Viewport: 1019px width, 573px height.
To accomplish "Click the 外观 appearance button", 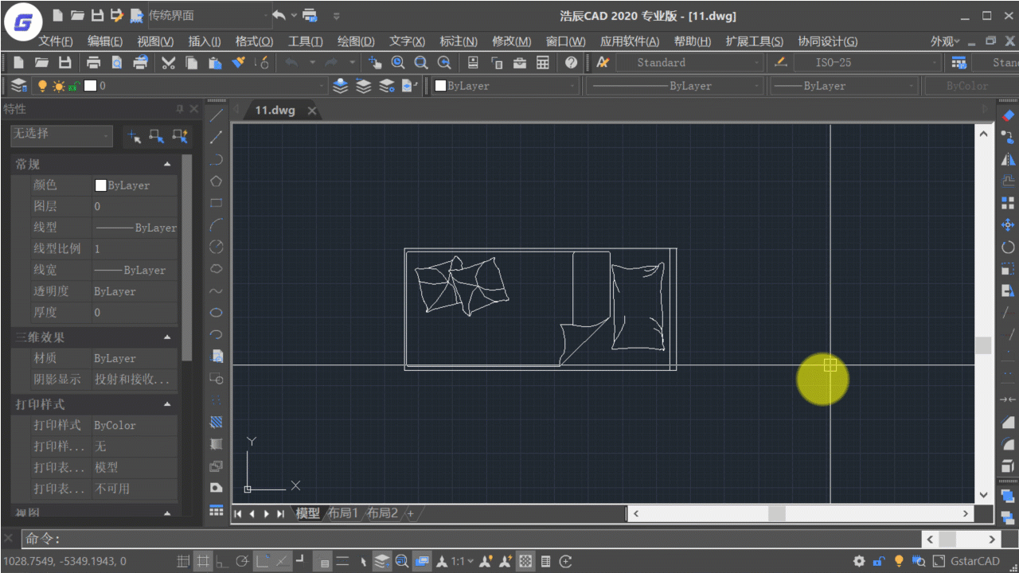I will click(x=945, y=41).
